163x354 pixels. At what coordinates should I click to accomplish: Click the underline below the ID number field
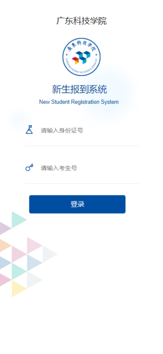tap(82, 146)
